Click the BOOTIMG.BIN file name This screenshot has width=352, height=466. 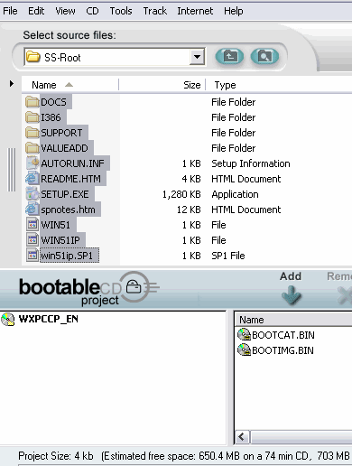(283, 350)
